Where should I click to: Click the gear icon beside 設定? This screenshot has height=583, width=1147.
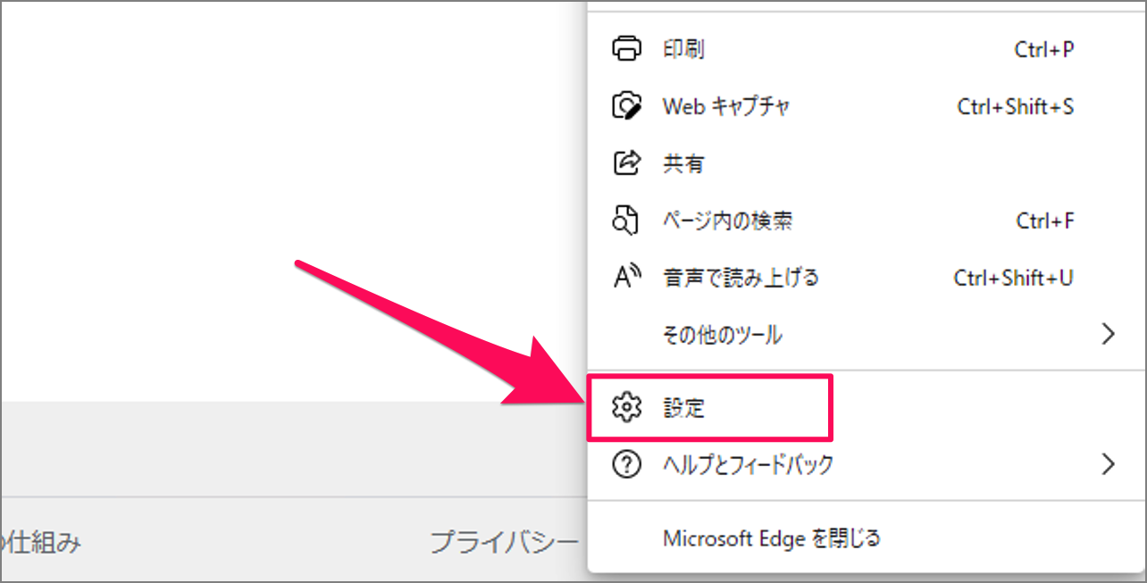[626, 408]
